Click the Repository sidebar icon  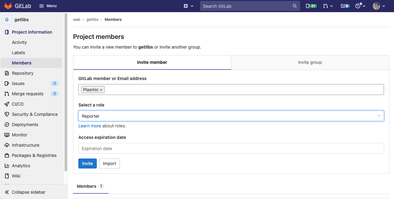point(7,73)
